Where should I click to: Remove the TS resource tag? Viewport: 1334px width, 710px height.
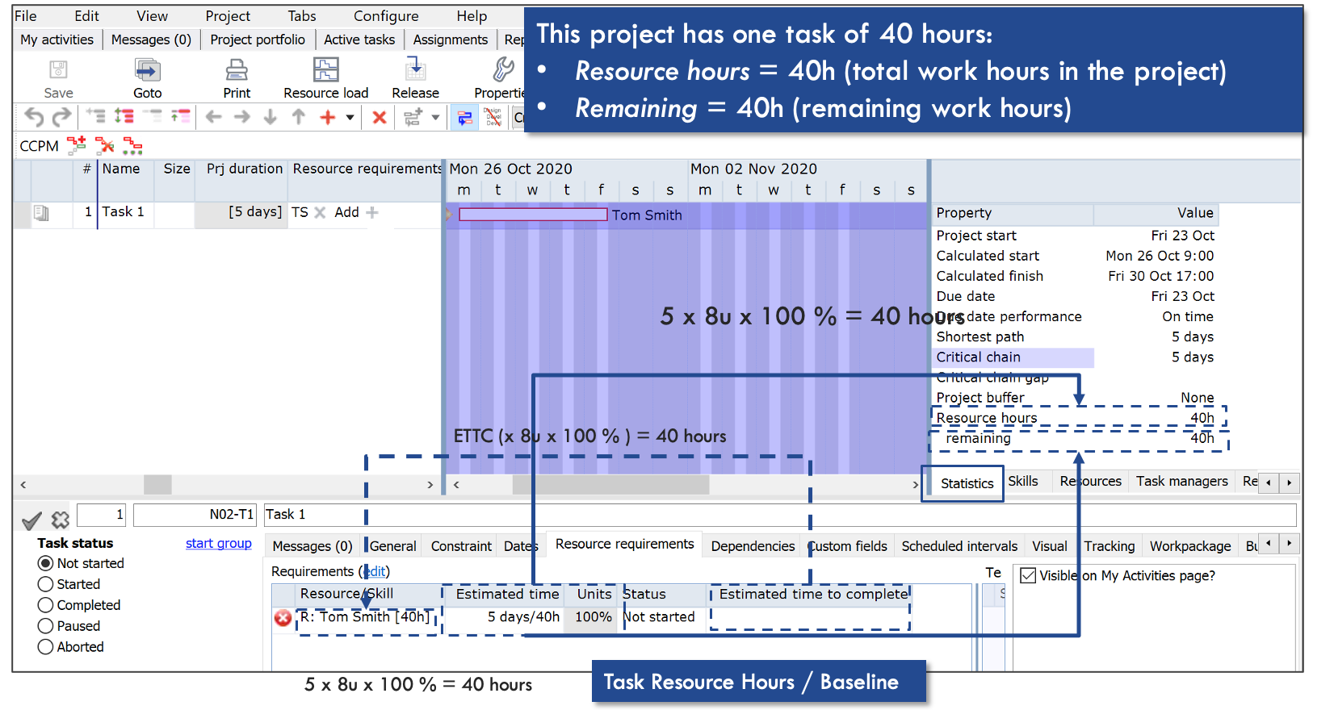coord(320,212)
